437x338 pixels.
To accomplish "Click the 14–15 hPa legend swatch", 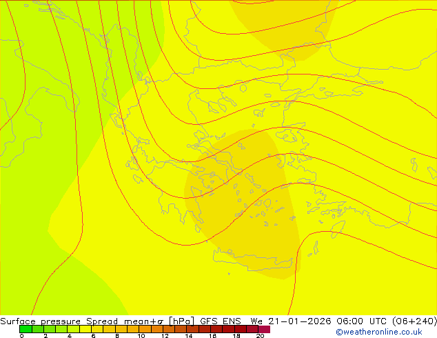I will (x=193, y=329).
